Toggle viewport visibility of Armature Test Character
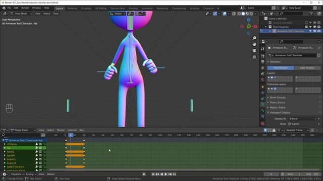The width and height of the screenshot is (323, 181). click(315, 31)
